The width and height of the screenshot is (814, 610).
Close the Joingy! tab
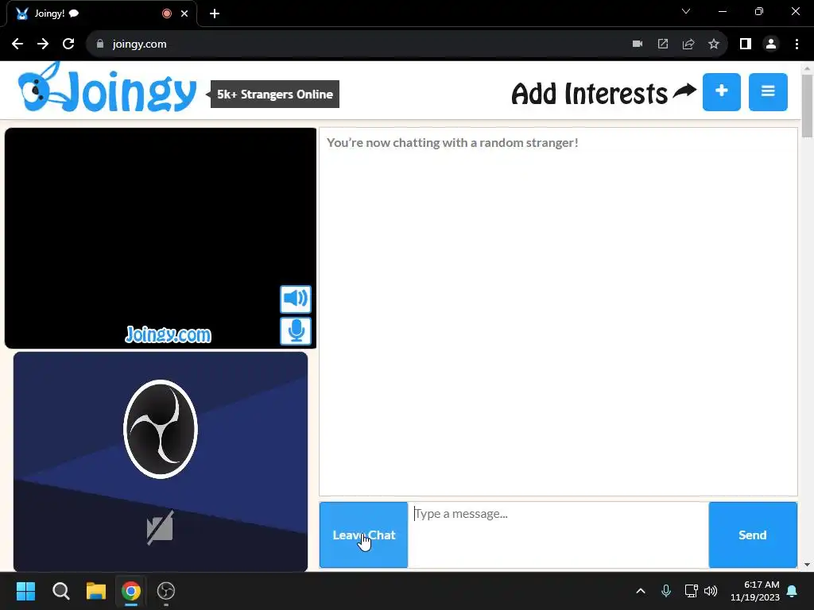[184, 14]
